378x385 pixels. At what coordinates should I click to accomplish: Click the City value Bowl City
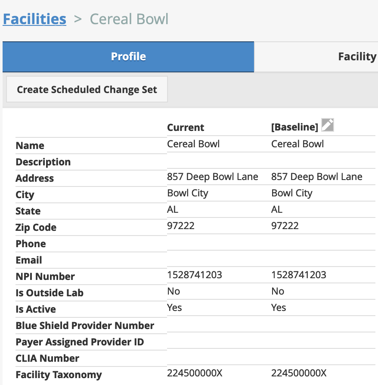point(188,193)
